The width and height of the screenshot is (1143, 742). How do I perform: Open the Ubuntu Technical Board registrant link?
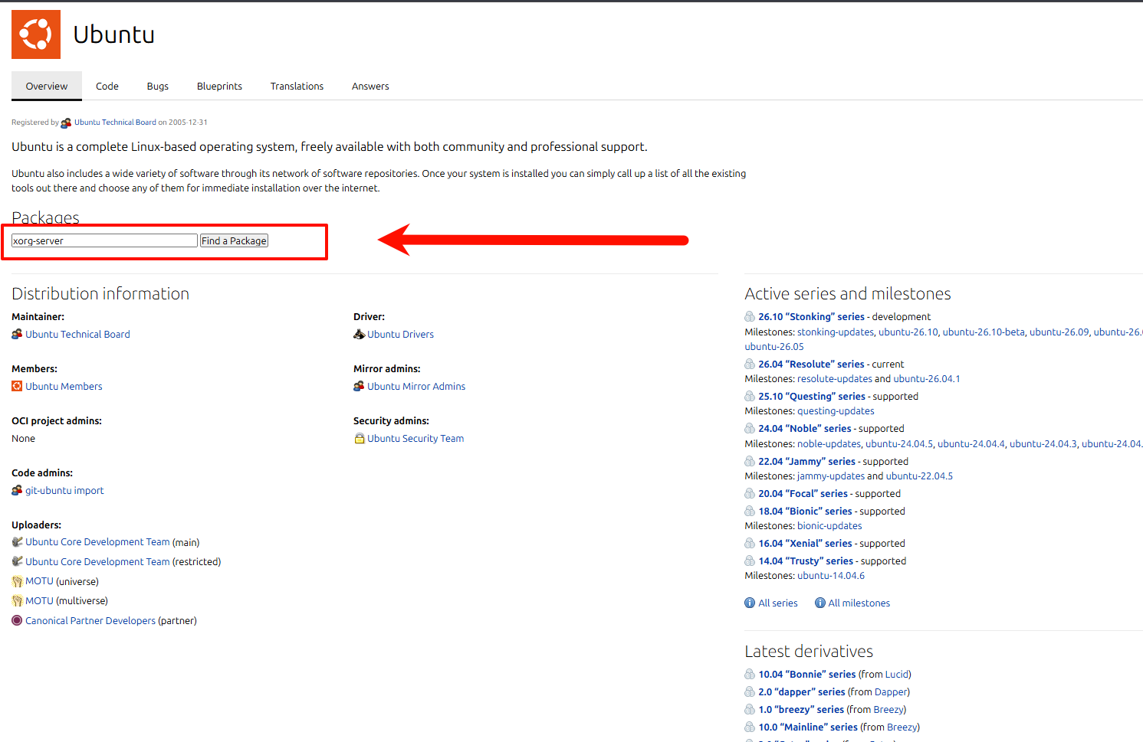coord(115,123)
